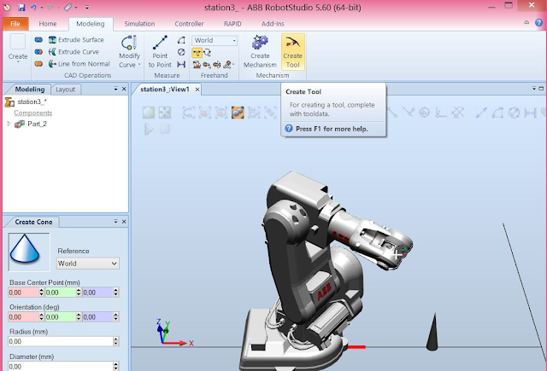This screenshot has height=371, width=547.
Task: Open the Create Cone panel options arrow
Action: pyautogui.click(x=116, y=222)
